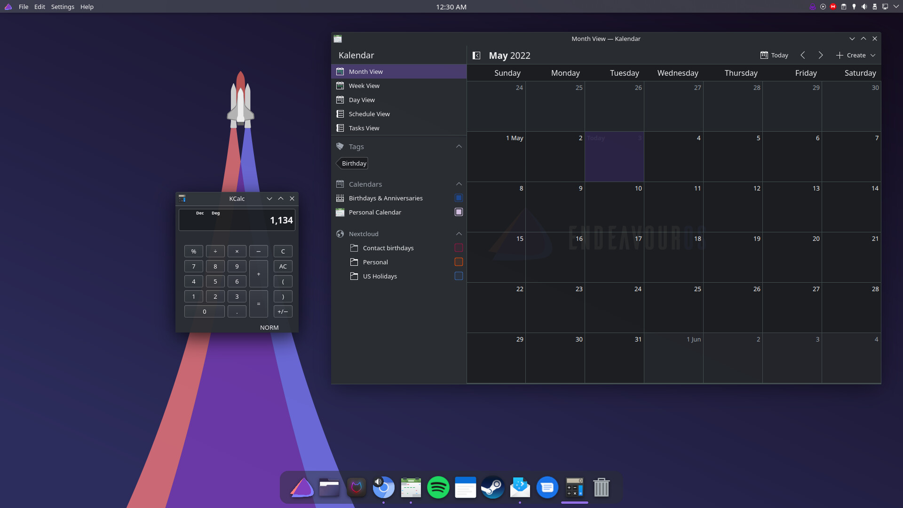Image resolution: width=903 pixels, height=508 pixels.
Task: Click the lightbulb tray icon
Action: coord(854,7)
